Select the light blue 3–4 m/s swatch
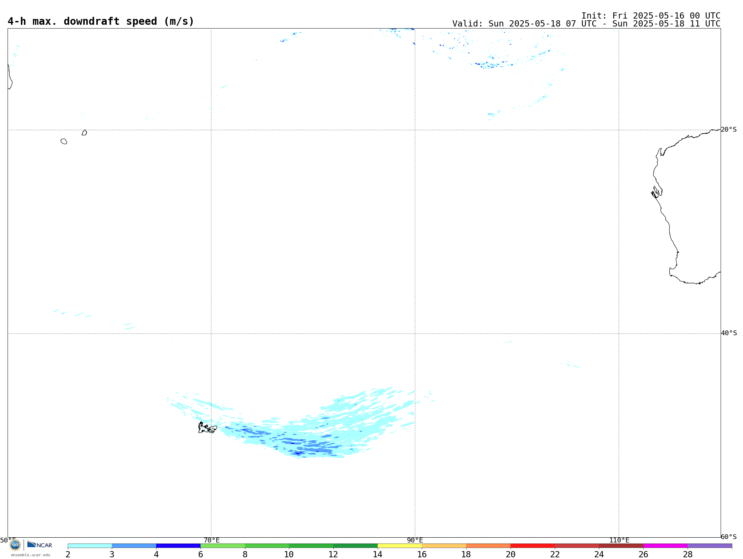Viewport: 743px width, 559px height. coord(134,546)
